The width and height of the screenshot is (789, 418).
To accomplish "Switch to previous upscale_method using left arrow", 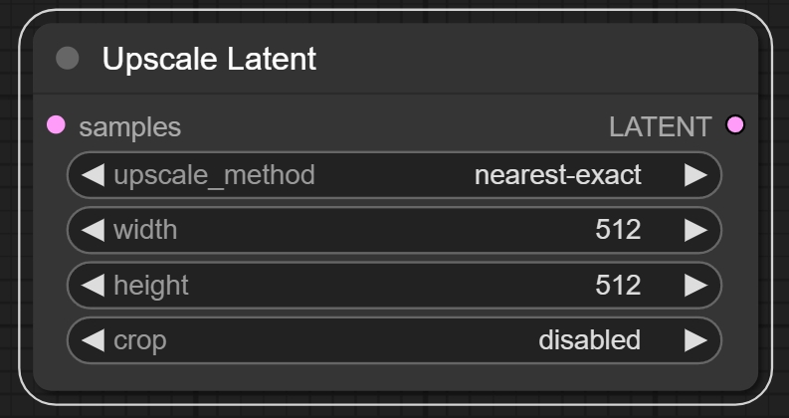I will [x=93, y=175].
